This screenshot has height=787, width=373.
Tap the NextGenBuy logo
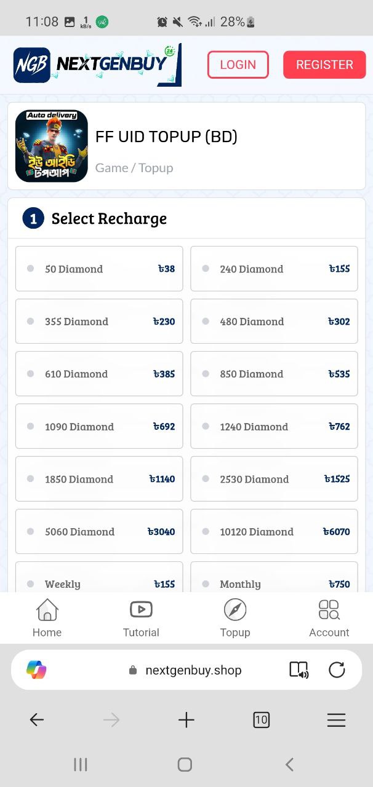coord(97,65)
